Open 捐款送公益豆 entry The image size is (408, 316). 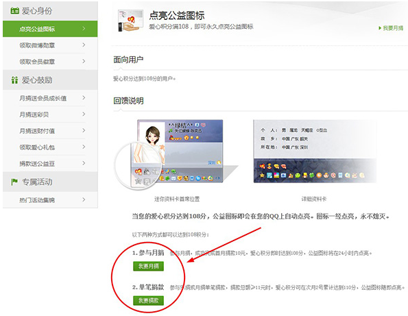click(50, 164)
